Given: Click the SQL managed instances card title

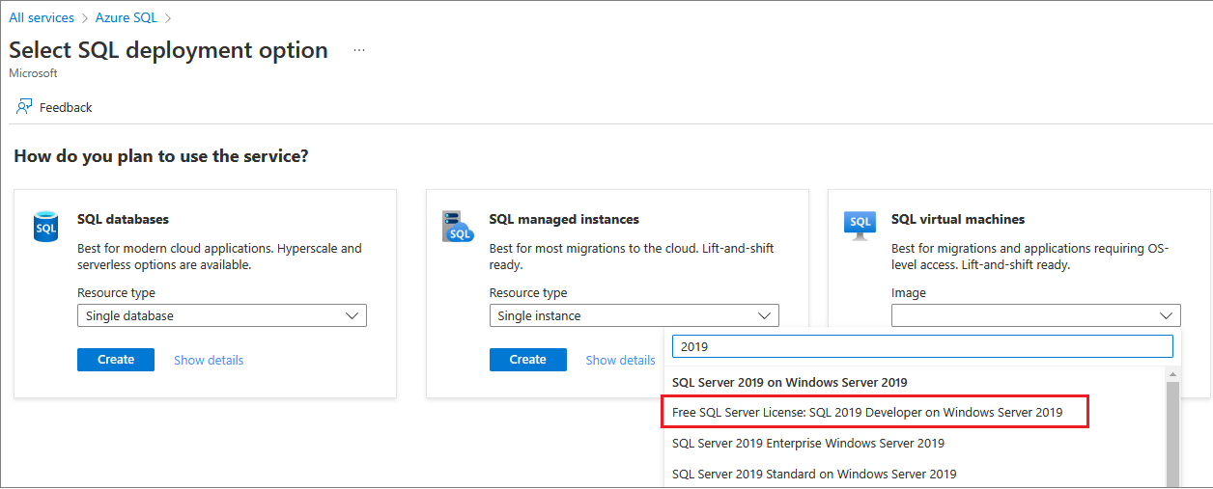Looking at the screenshot, I should tap(564, 219).
